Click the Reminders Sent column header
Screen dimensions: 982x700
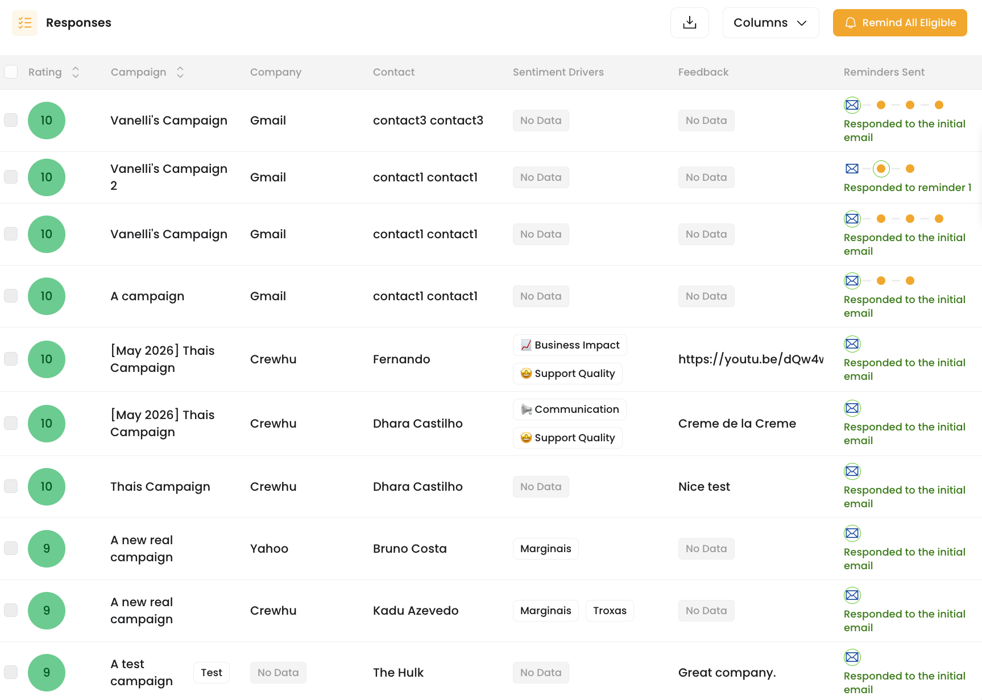tap(884, 72)
